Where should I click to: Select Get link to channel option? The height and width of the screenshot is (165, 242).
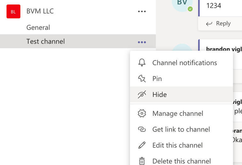coord(181,129)
